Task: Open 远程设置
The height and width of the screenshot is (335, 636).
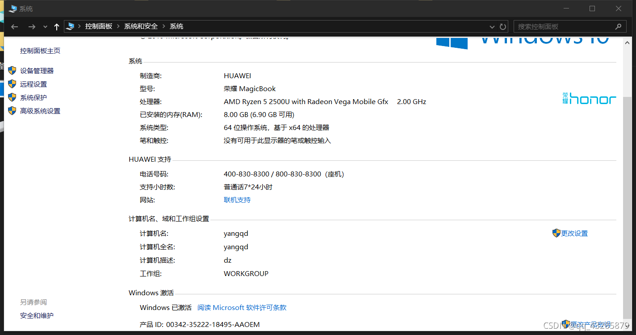Action: coord(33,84)
